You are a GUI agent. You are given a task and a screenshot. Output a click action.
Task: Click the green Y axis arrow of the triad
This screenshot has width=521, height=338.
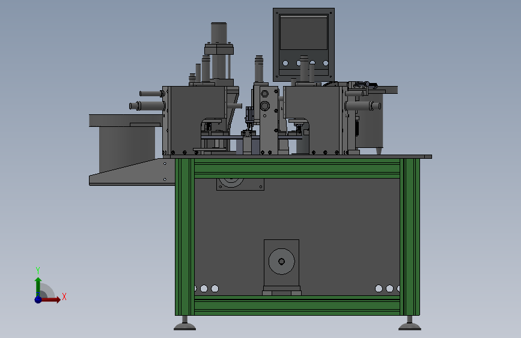(38, 287)
